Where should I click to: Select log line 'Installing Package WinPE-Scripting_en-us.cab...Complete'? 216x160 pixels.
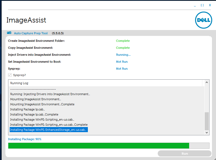click(x=49, y=125)
